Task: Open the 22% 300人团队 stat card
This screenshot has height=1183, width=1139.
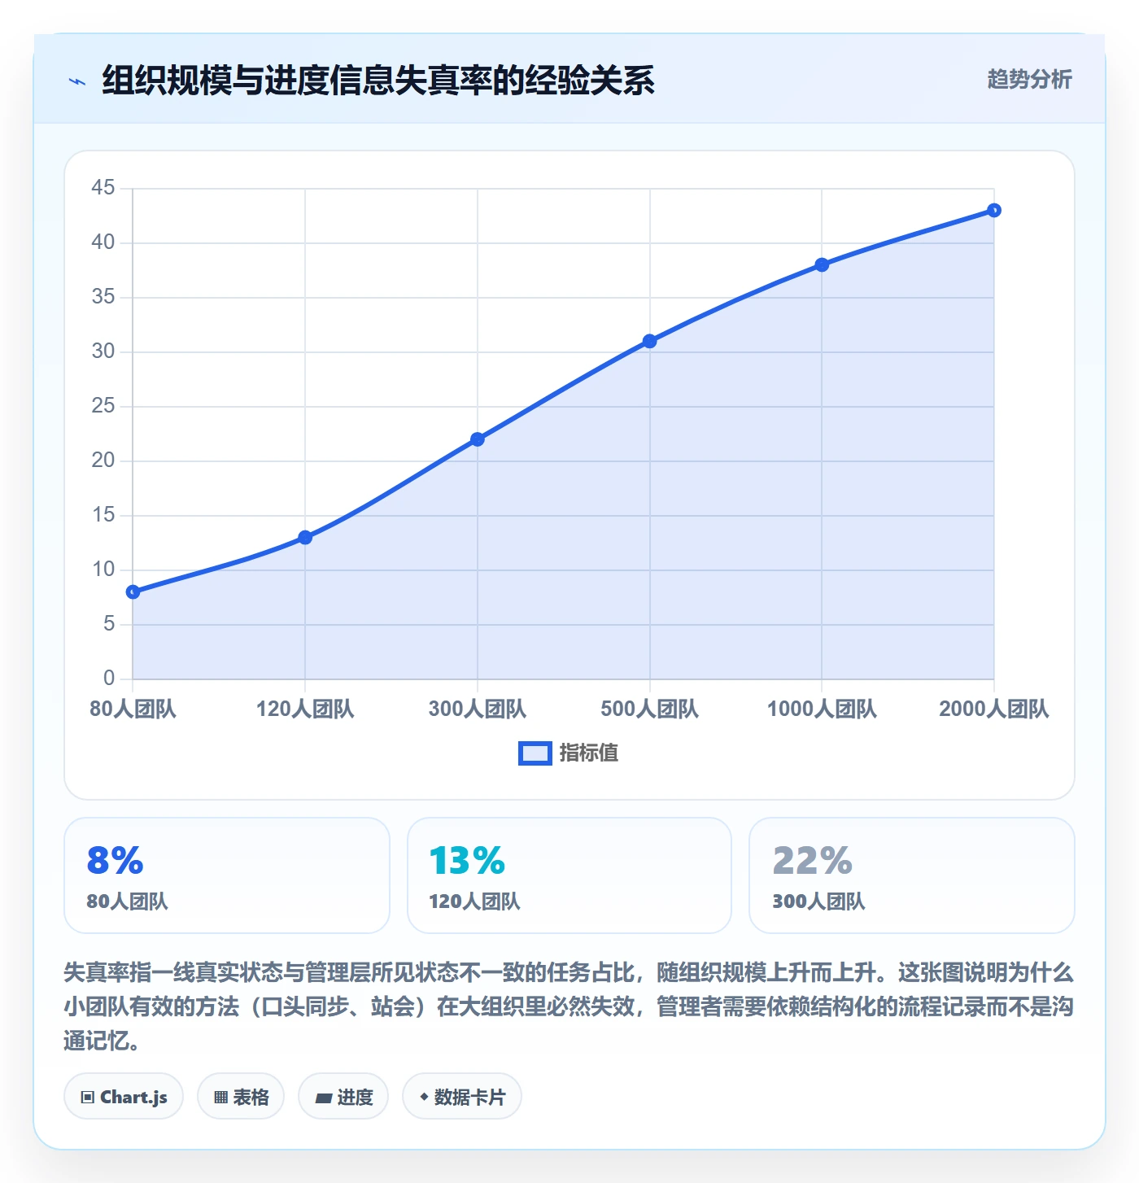Action: click(x=912, y=875)
